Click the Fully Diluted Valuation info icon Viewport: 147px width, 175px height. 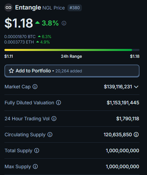click(58, 103)
